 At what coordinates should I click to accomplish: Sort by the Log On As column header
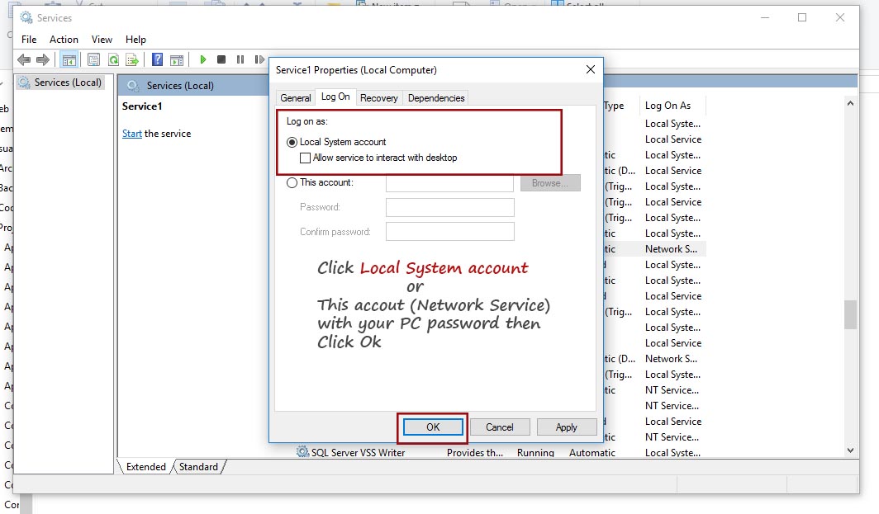tap(672, 106)
